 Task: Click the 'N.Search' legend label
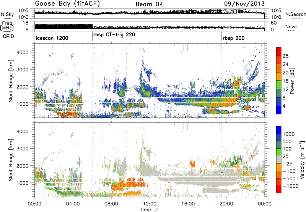tap(295, 14)
